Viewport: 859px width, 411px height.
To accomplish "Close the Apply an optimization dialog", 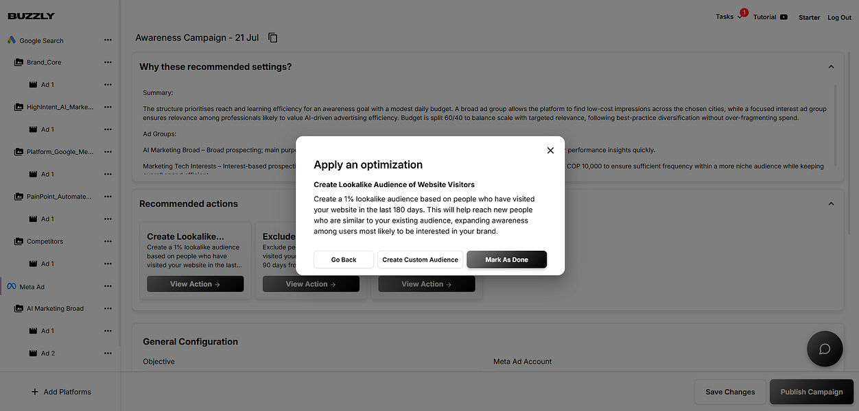I will click(550, 151).
